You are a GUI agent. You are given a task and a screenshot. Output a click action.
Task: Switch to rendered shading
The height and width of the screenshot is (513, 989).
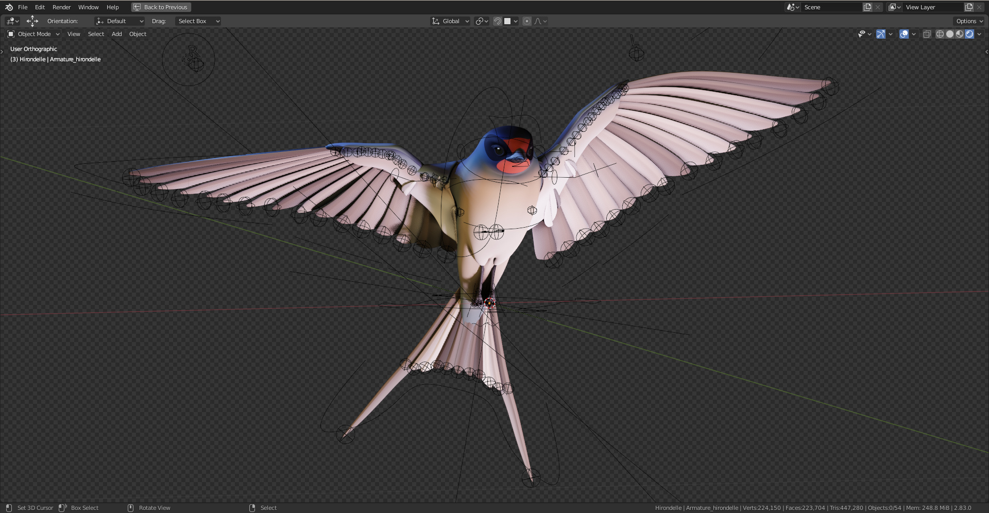969,34
